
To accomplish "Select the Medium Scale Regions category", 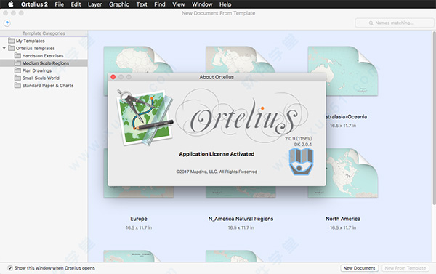I will coord(44,63).
